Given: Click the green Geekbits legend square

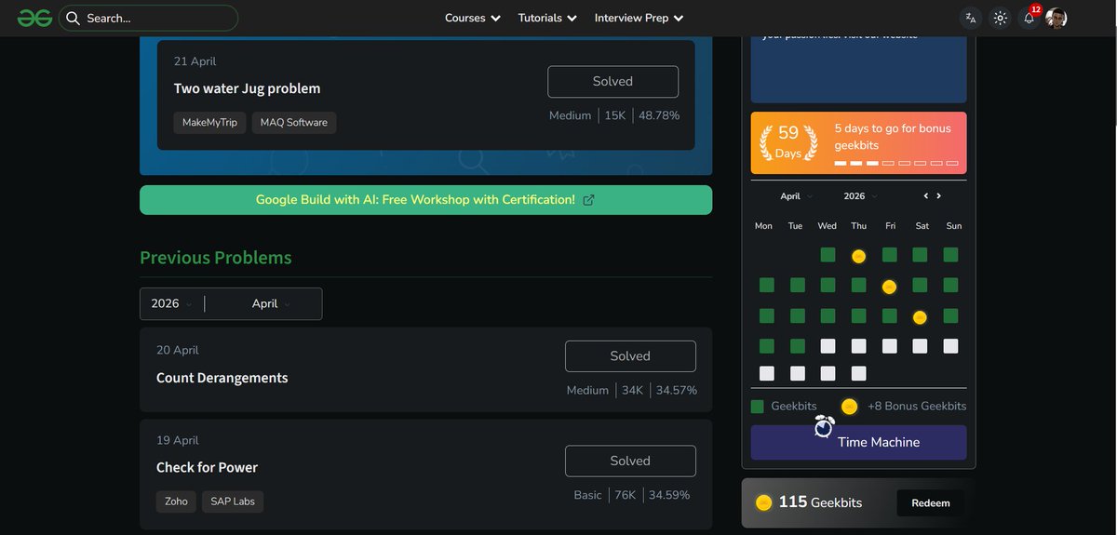Looking at the screenshot, I should [x=758, y=407].
